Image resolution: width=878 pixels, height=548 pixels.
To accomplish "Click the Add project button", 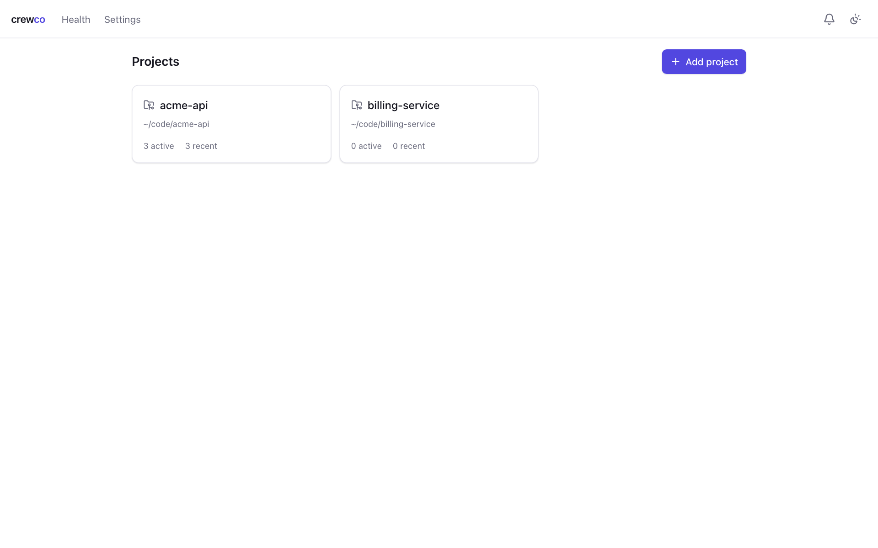I will pos(704,62).
